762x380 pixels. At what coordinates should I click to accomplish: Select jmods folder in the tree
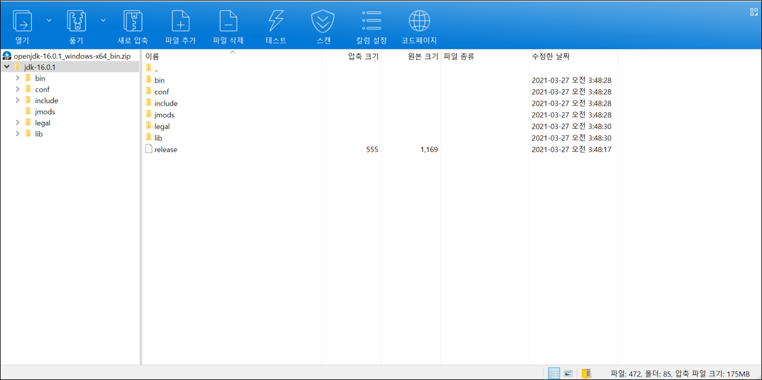click(45, 112)
